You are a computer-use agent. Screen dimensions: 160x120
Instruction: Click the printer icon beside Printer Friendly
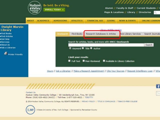coord(6,53)
